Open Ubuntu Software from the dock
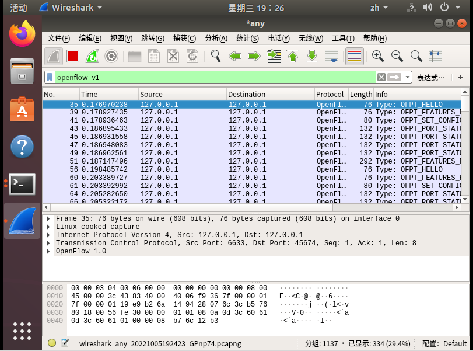 pyautogui.click(x=22, y=109)
